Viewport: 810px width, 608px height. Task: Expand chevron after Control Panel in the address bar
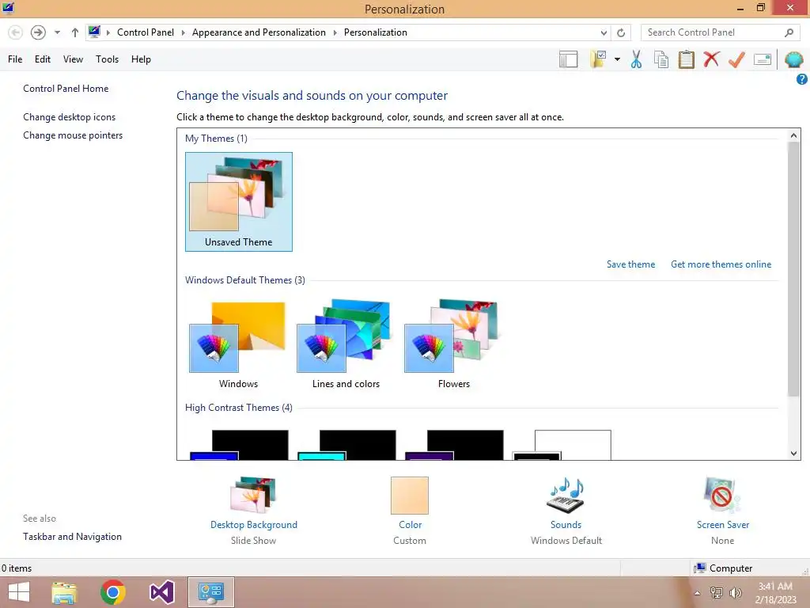tap(183, 32)
